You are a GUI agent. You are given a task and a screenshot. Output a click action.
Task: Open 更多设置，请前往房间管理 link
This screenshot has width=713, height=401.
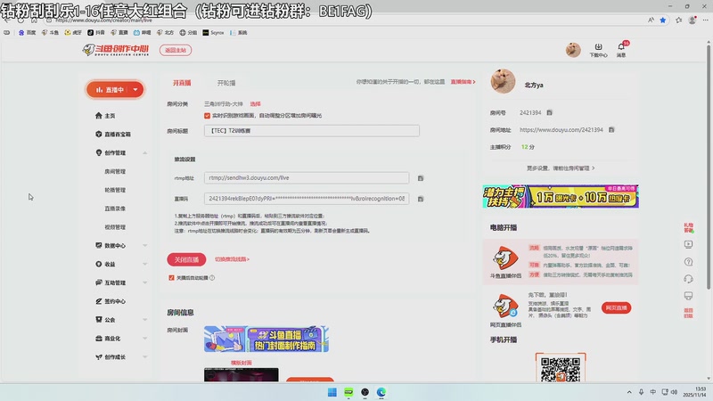(561, 168)
